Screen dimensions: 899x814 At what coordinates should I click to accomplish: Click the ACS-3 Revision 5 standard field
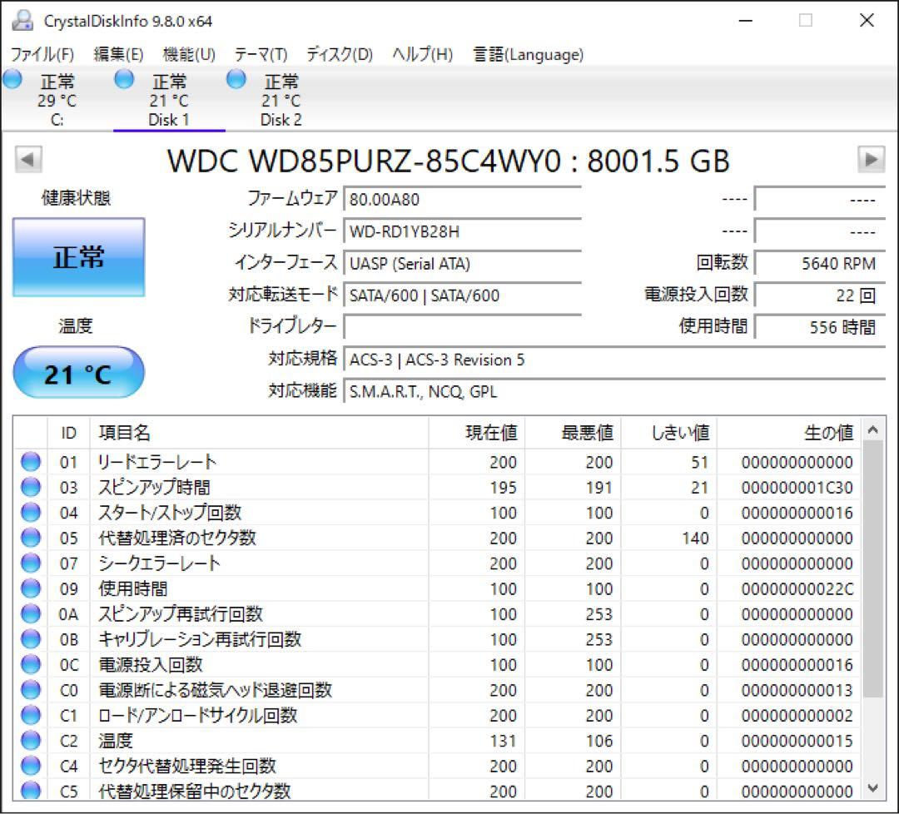[614, 360]
